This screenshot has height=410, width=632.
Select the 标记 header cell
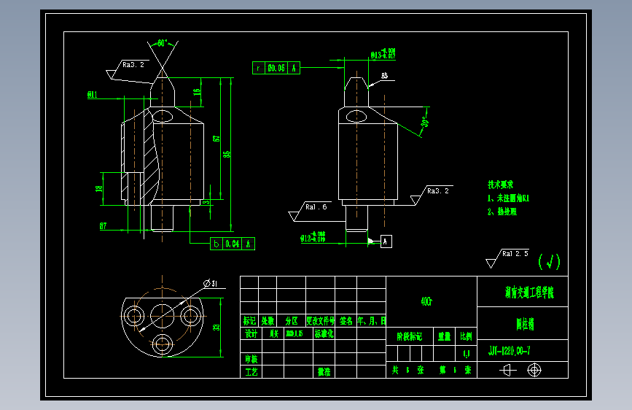pyautogui.click(x=249, y=321)
